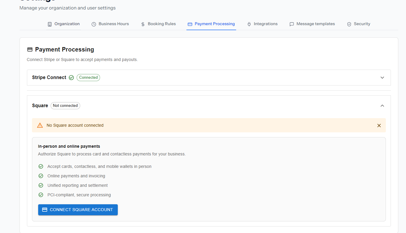Click the Organization building icon
Image resolution: width=406 pixels, height=233 pixels.
50,24
